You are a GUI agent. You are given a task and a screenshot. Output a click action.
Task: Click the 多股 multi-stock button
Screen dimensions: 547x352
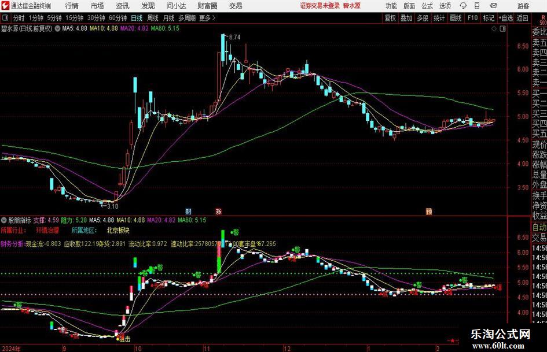[423, 18]
